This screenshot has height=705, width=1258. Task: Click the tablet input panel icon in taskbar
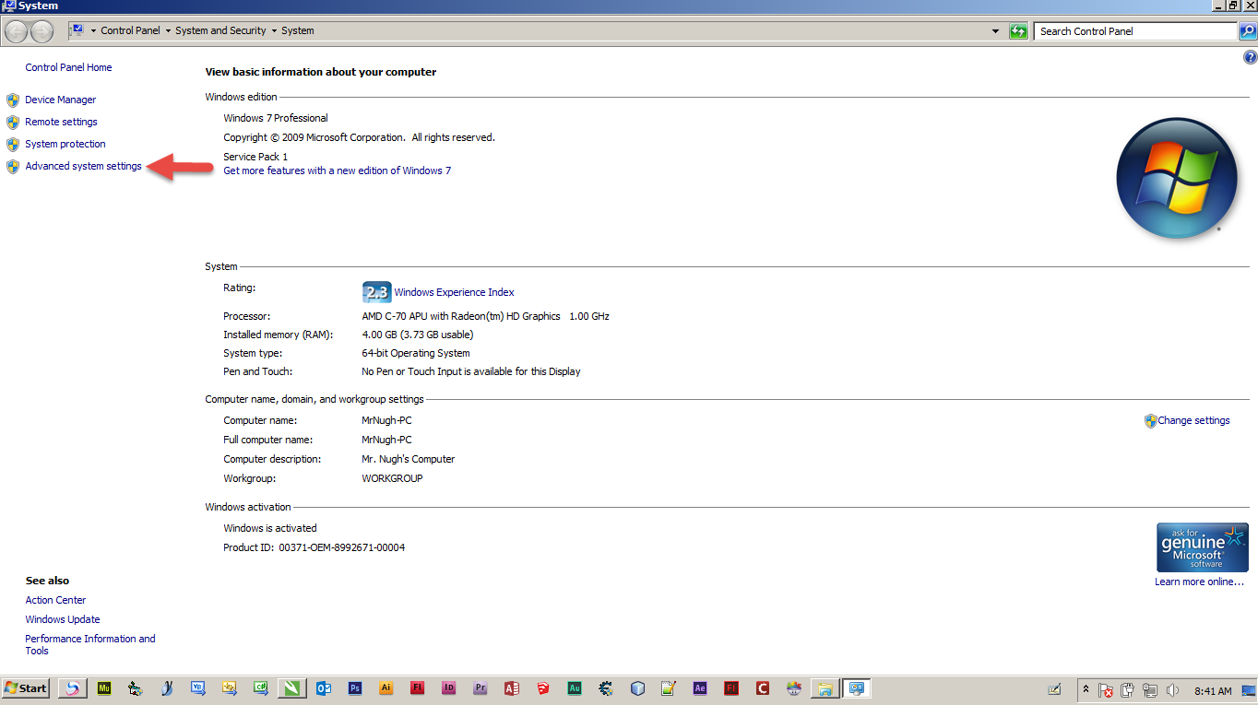point(1054,689)
